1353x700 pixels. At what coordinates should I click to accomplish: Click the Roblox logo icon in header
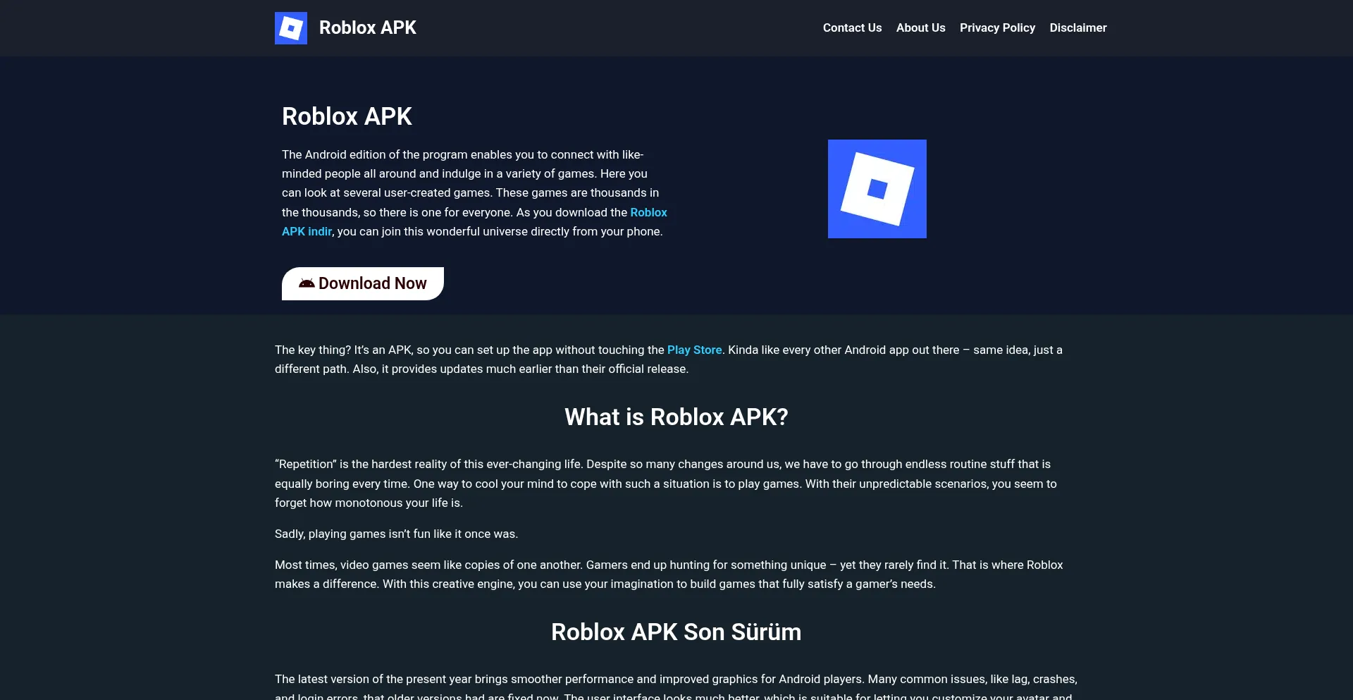pos(291,28)
